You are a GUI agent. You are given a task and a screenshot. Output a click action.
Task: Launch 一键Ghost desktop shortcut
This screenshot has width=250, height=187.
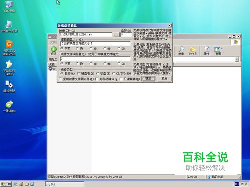(x=9, y=106)
